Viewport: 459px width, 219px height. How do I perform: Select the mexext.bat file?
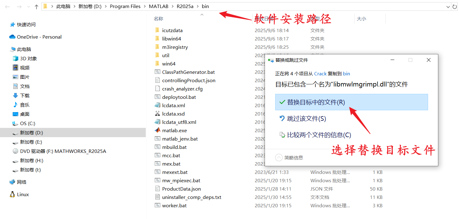[175, 172]
